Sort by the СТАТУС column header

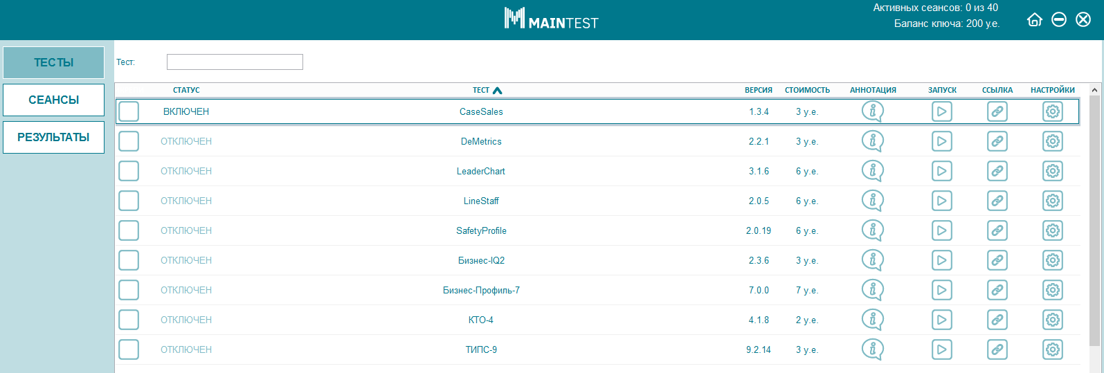point(186,90)
